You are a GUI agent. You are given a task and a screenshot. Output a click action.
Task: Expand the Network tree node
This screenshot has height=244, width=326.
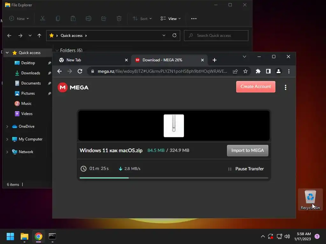tap(7, 152)
